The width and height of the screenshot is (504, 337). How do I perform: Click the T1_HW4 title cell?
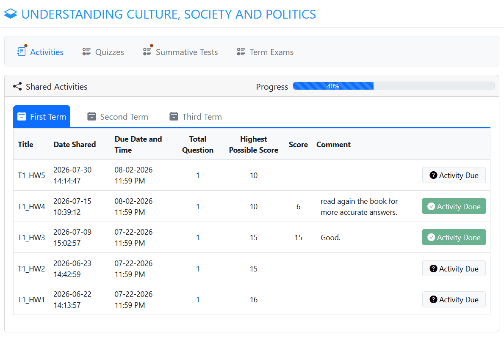pos(31,206)
